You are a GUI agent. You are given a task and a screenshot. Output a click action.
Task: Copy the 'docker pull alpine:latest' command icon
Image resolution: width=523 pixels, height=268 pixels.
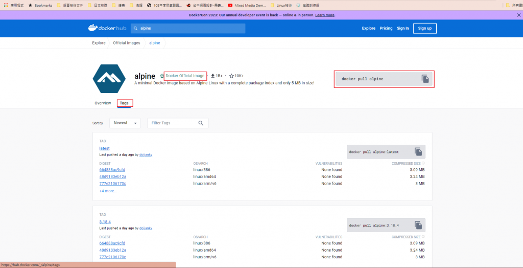coord(418,152)
